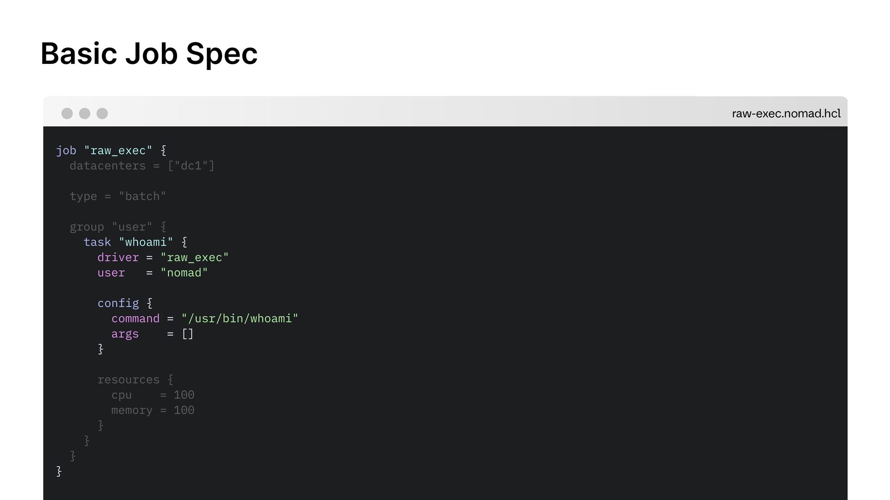The width and height of the screenshot is (890, 500).
Task: Select the "/usr/bin/whoami" command string
Action: (240, 319)
